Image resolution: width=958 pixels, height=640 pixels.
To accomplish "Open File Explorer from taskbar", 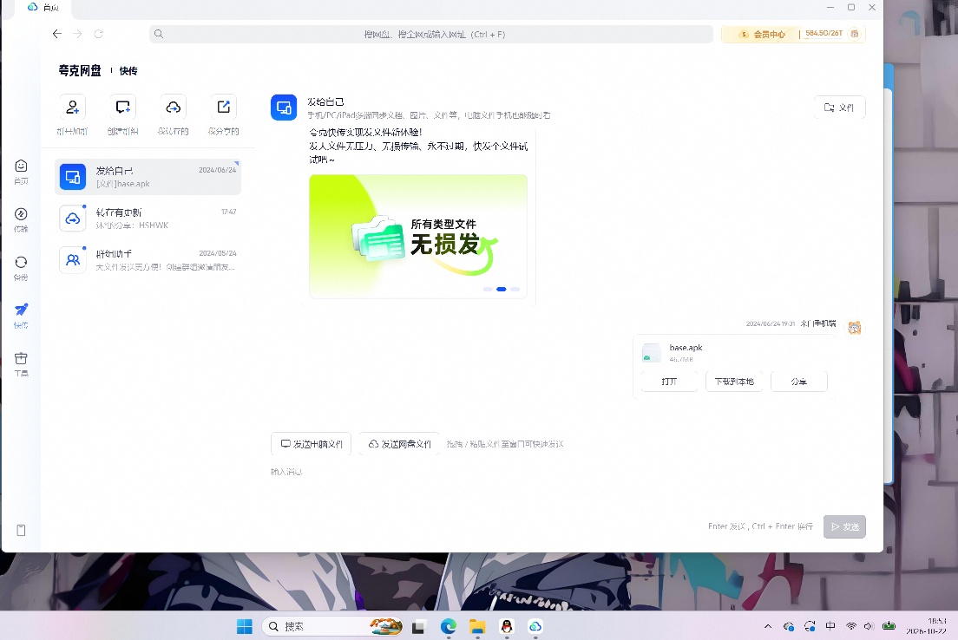I will [477, 627].
